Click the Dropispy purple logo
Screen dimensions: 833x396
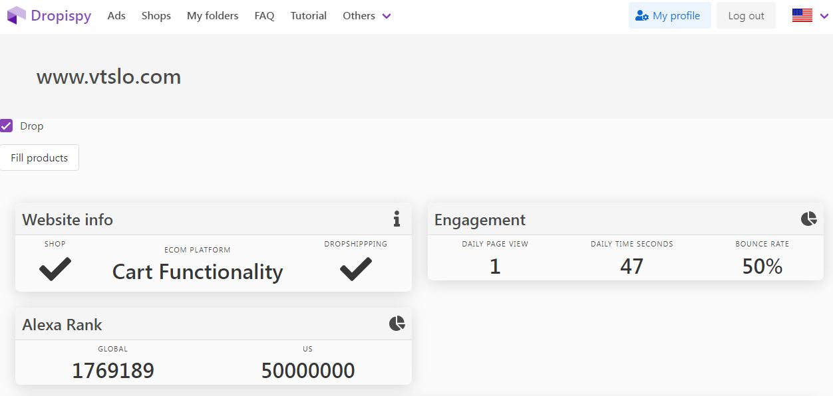point(15,15)
